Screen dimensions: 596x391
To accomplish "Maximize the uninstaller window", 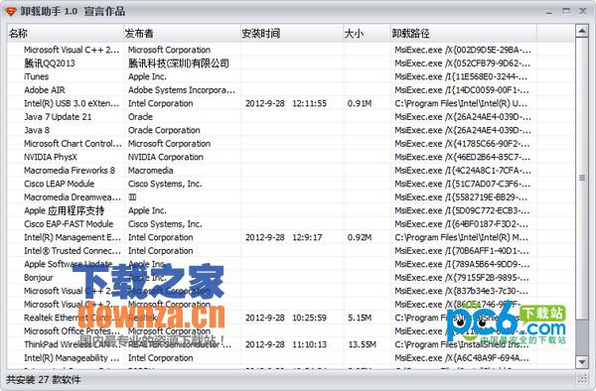I will (x=566, y=11).
